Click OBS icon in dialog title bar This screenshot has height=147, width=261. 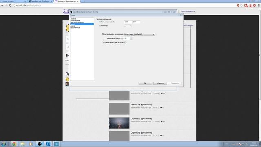pos(71,12)
